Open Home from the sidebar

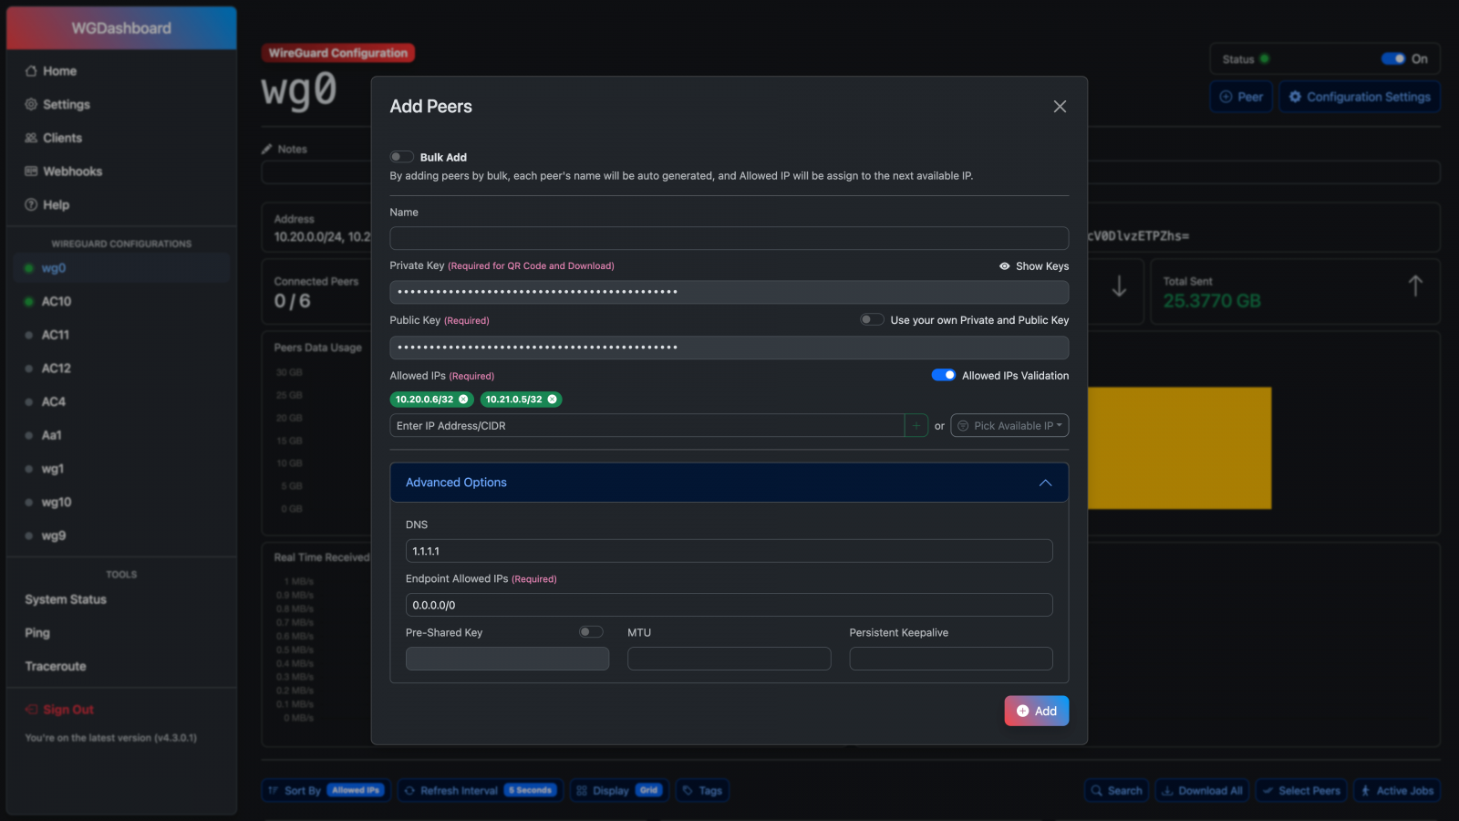click(59, 71)
